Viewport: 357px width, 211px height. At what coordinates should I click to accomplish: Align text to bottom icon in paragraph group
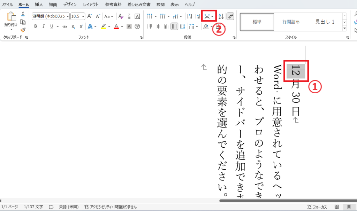point(166,26)
